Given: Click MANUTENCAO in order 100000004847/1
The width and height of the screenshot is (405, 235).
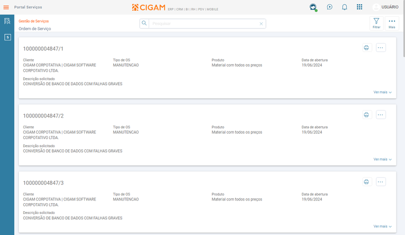Looking at the screenshot, I should tap(126, 65).
